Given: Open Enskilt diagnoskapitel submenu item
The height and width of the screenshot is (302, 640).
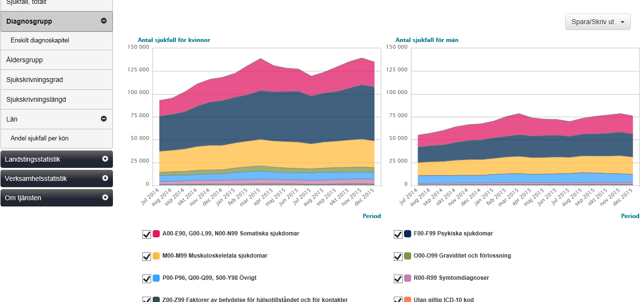Looking at the screenshot, I should [x=40, y=41].
